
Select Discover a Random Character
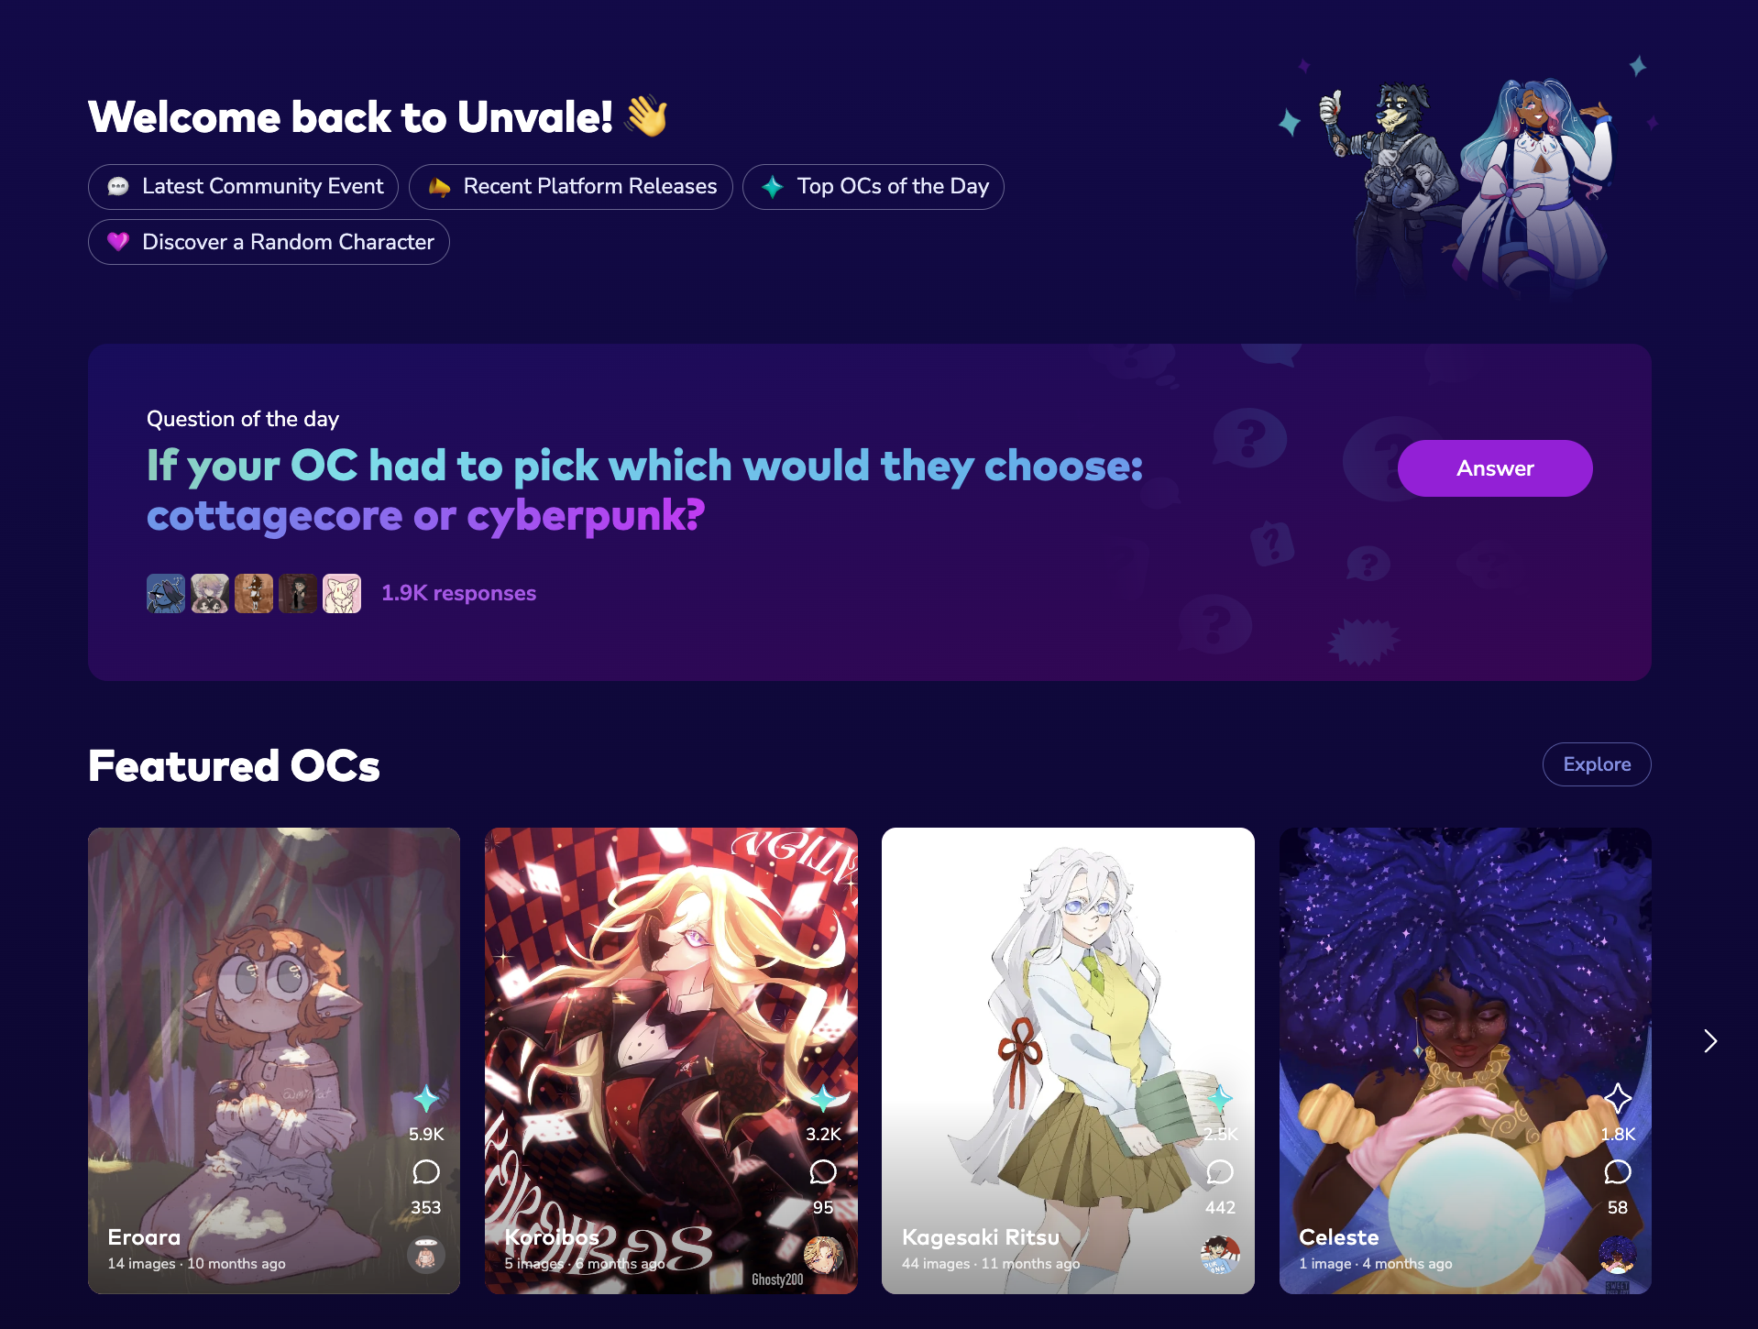[x=269, y=242]
